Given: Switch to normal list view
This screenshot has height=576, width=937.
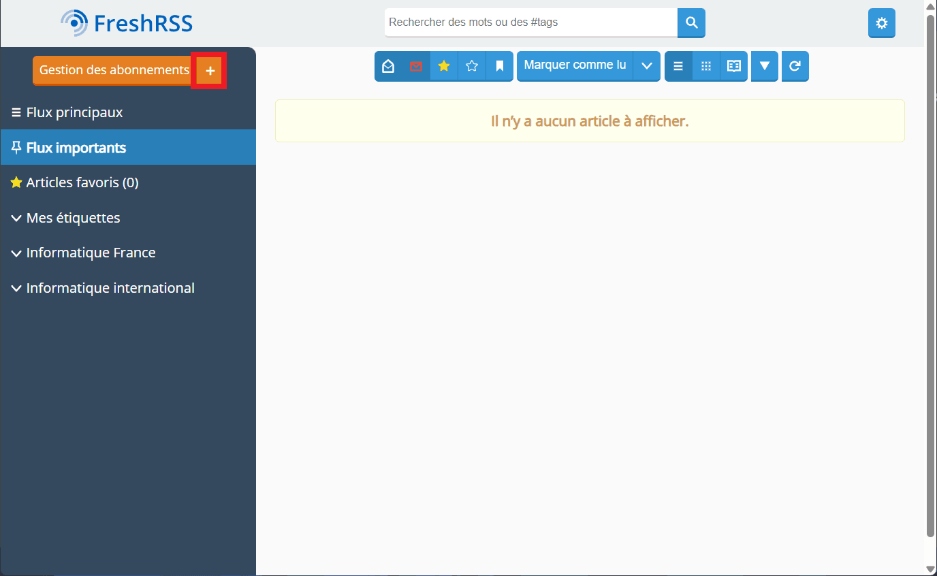Looking at the screenshot, I should pos(678,66).
